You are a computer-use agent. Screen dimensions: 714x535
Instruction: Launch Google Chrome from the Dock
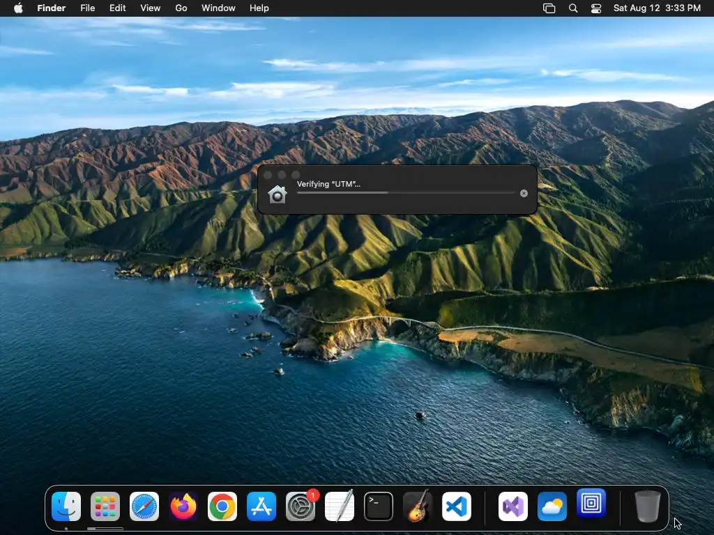pos(222,506)
